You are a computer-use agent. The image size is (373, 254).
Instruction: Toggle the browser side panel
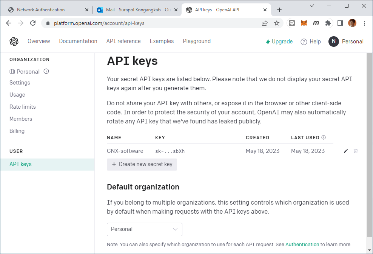coord(340,23)
